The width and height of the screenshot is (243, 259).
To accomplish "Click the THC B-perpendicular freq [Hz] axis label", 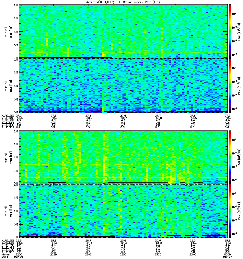I will [x=11, y=157].
